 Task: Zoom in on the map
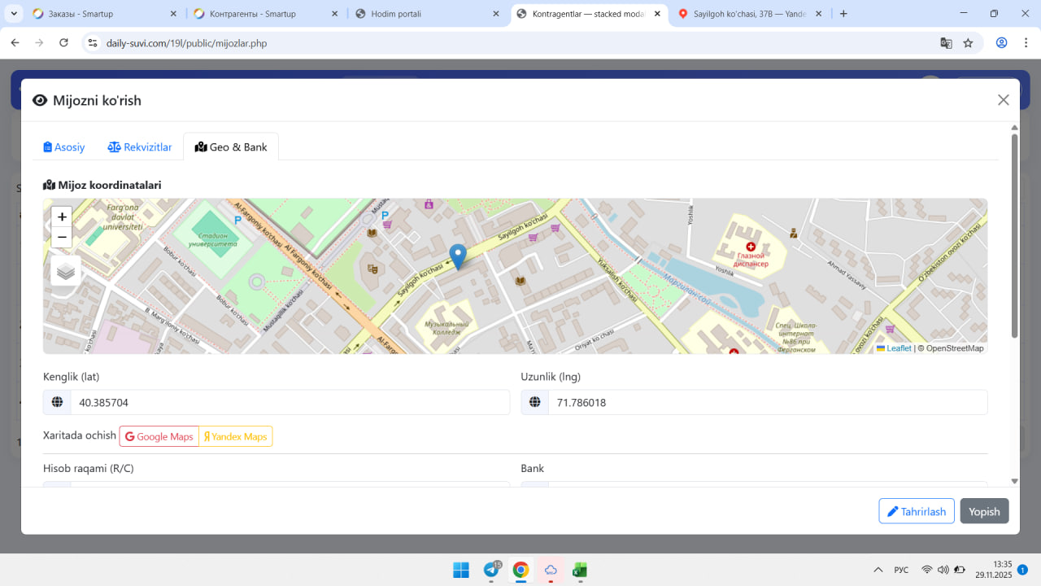click(62, 217)
